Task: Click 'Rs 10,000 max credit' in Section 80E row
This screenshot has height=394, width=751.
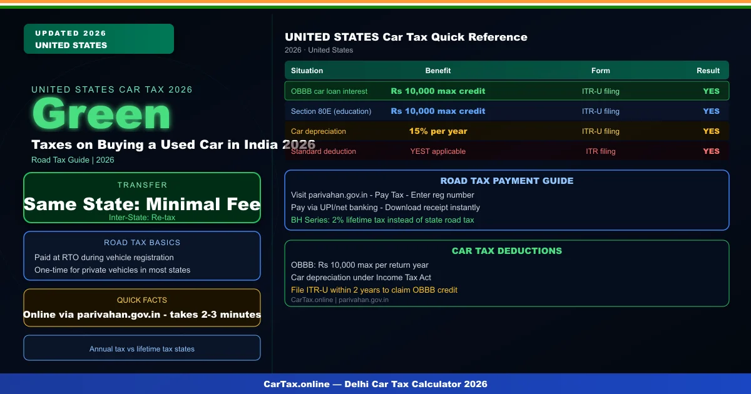Action: click(x=438, y=111)
